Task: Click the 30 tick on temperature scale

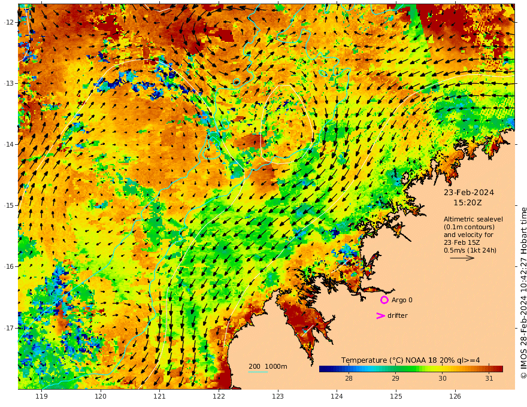Action: 443,378
